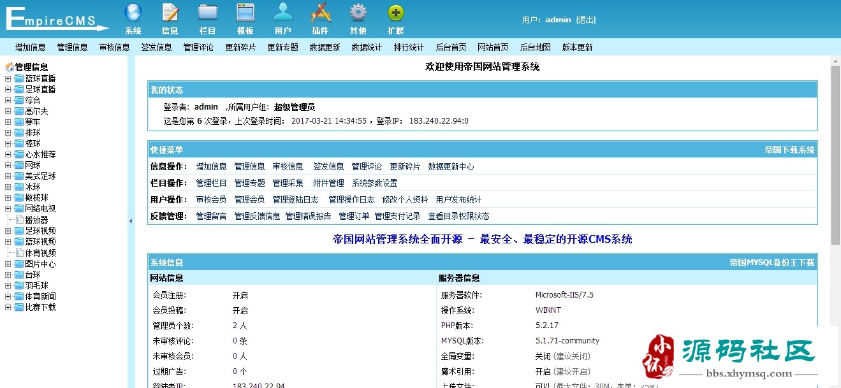Log out using the 退出 link

point(586,20)
